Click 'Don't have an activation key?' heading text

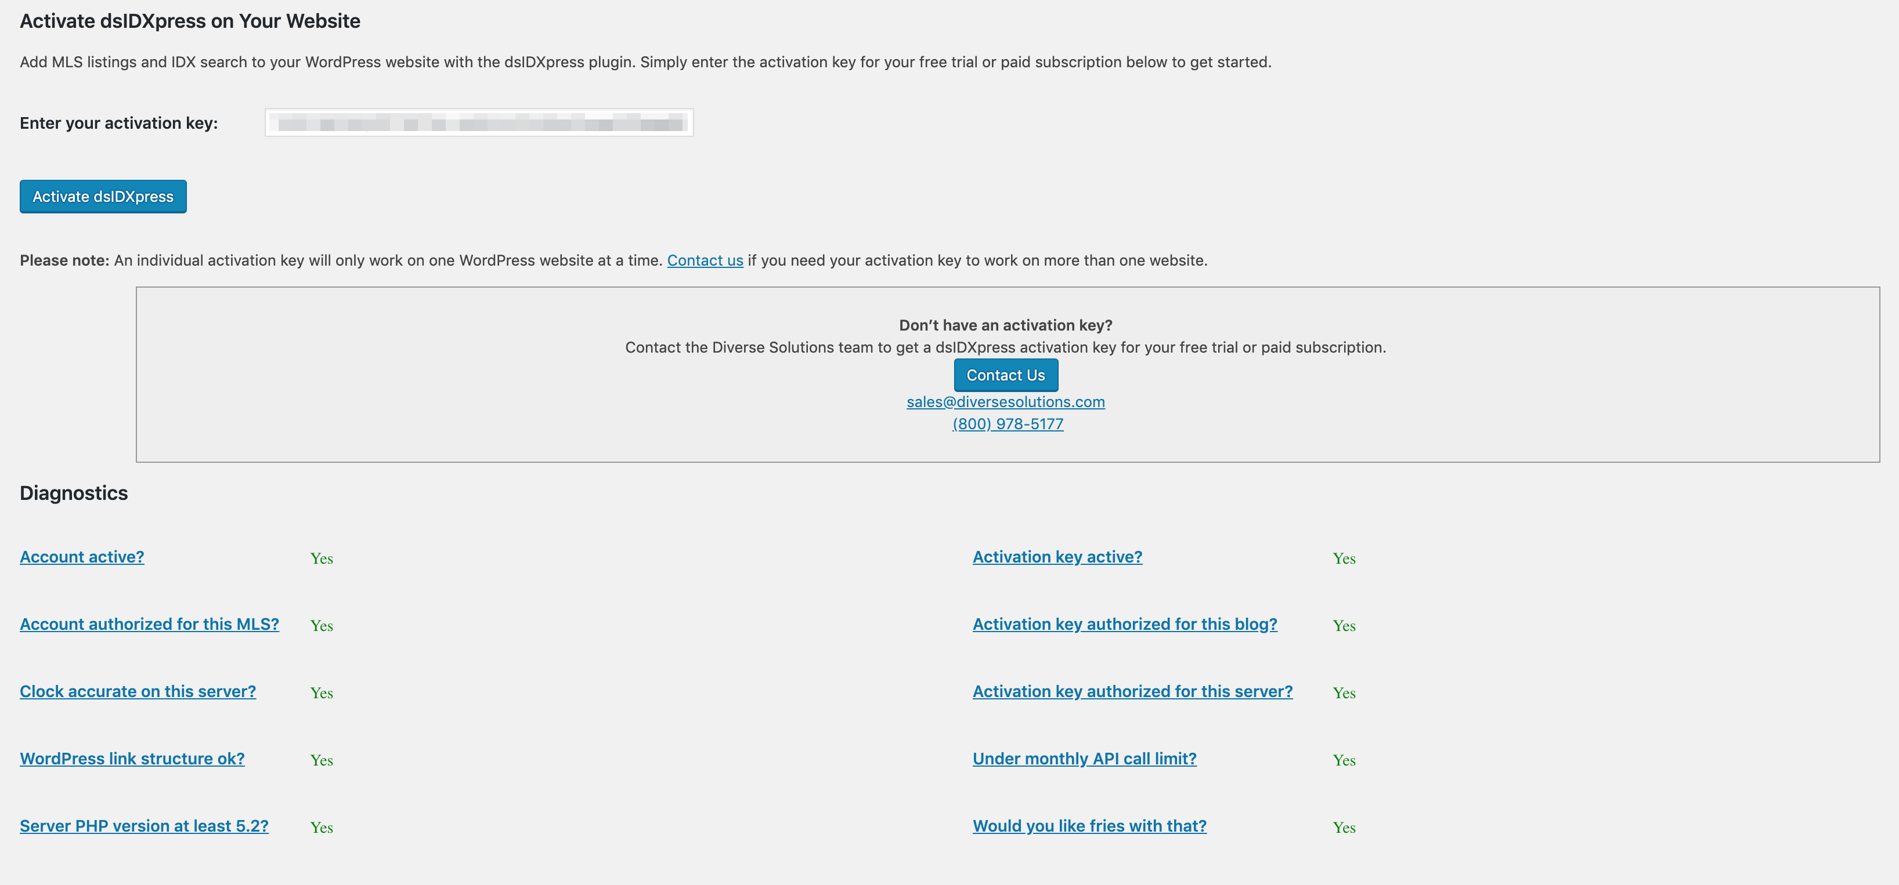point(1005,326)
